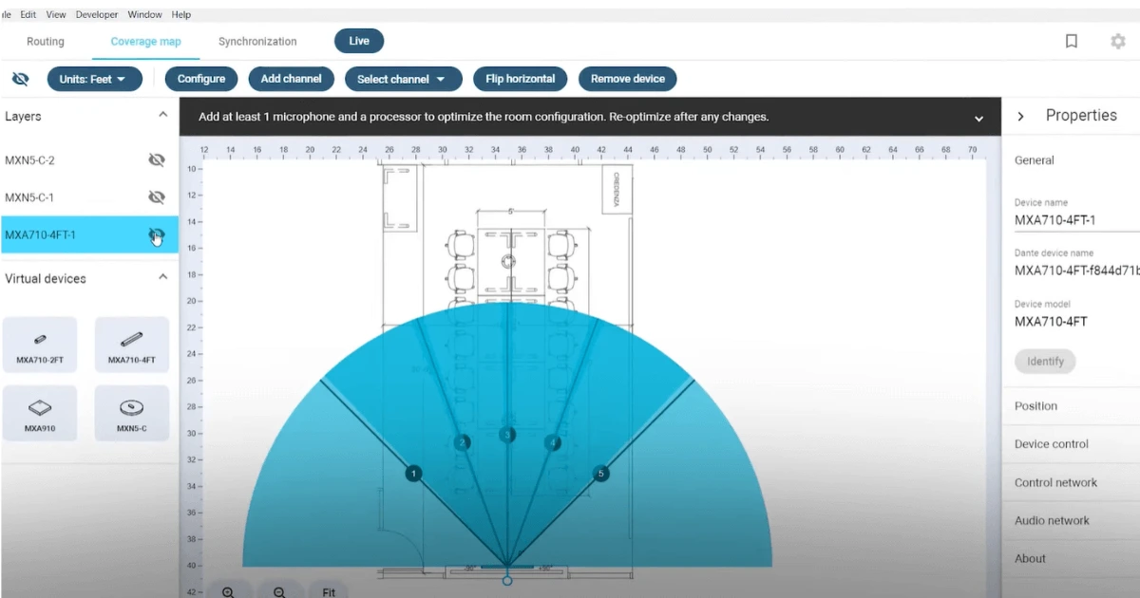Screen dimensions: 1140x598
Task: Open the Synchronization tab
Action: pos(257,42)
